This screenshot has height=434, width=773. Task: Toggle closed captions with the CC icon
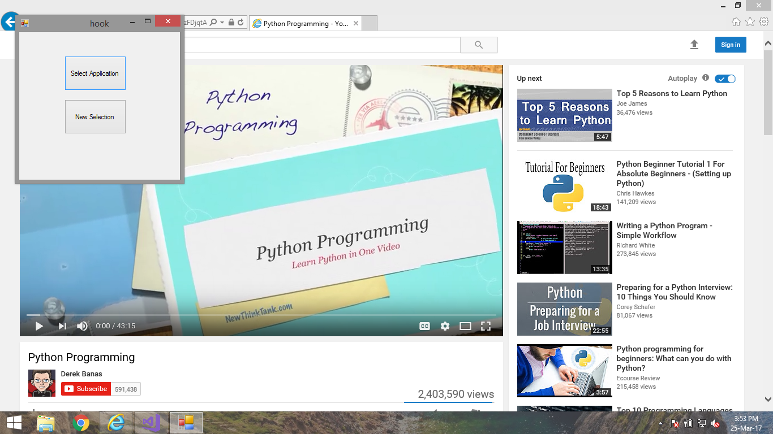pos(424,326)
